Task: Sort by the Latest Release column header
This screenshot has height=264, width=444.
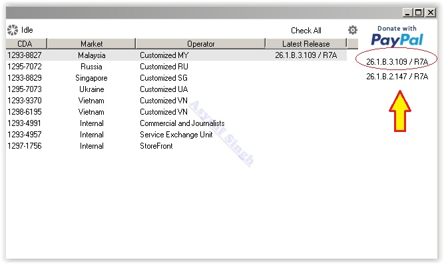Action: click(306, 44)
